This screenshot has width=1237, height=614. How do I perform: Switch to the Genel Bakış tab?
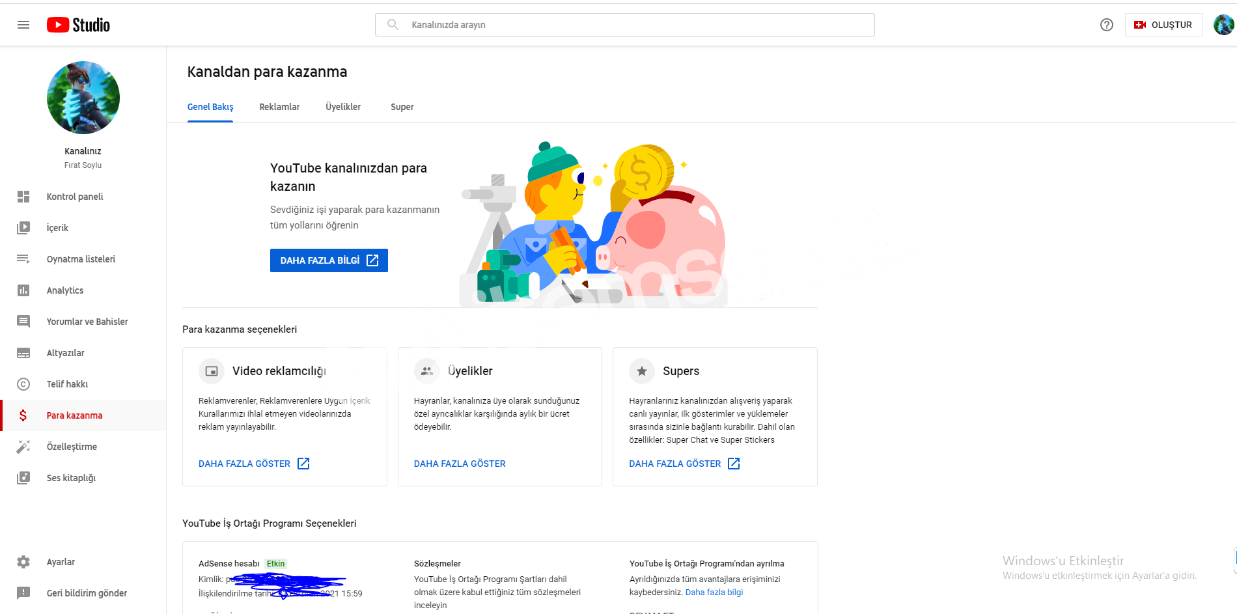pos(210,107)
